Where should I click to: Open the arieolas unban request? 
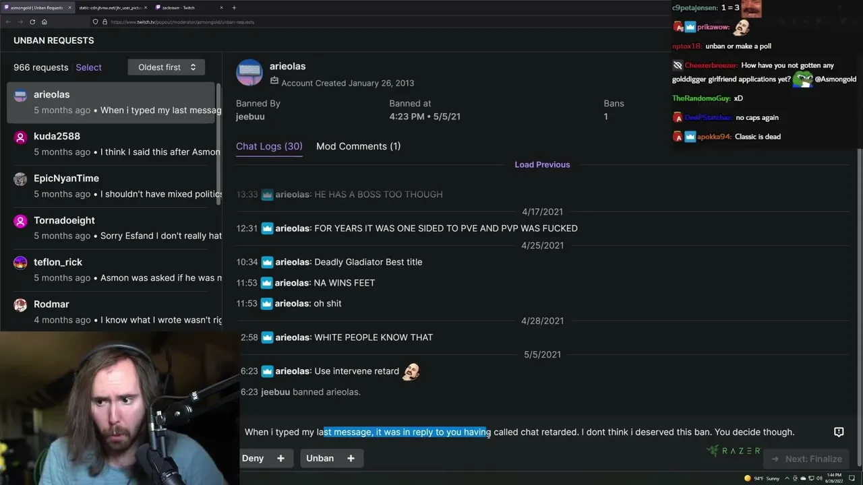point(111,102)
